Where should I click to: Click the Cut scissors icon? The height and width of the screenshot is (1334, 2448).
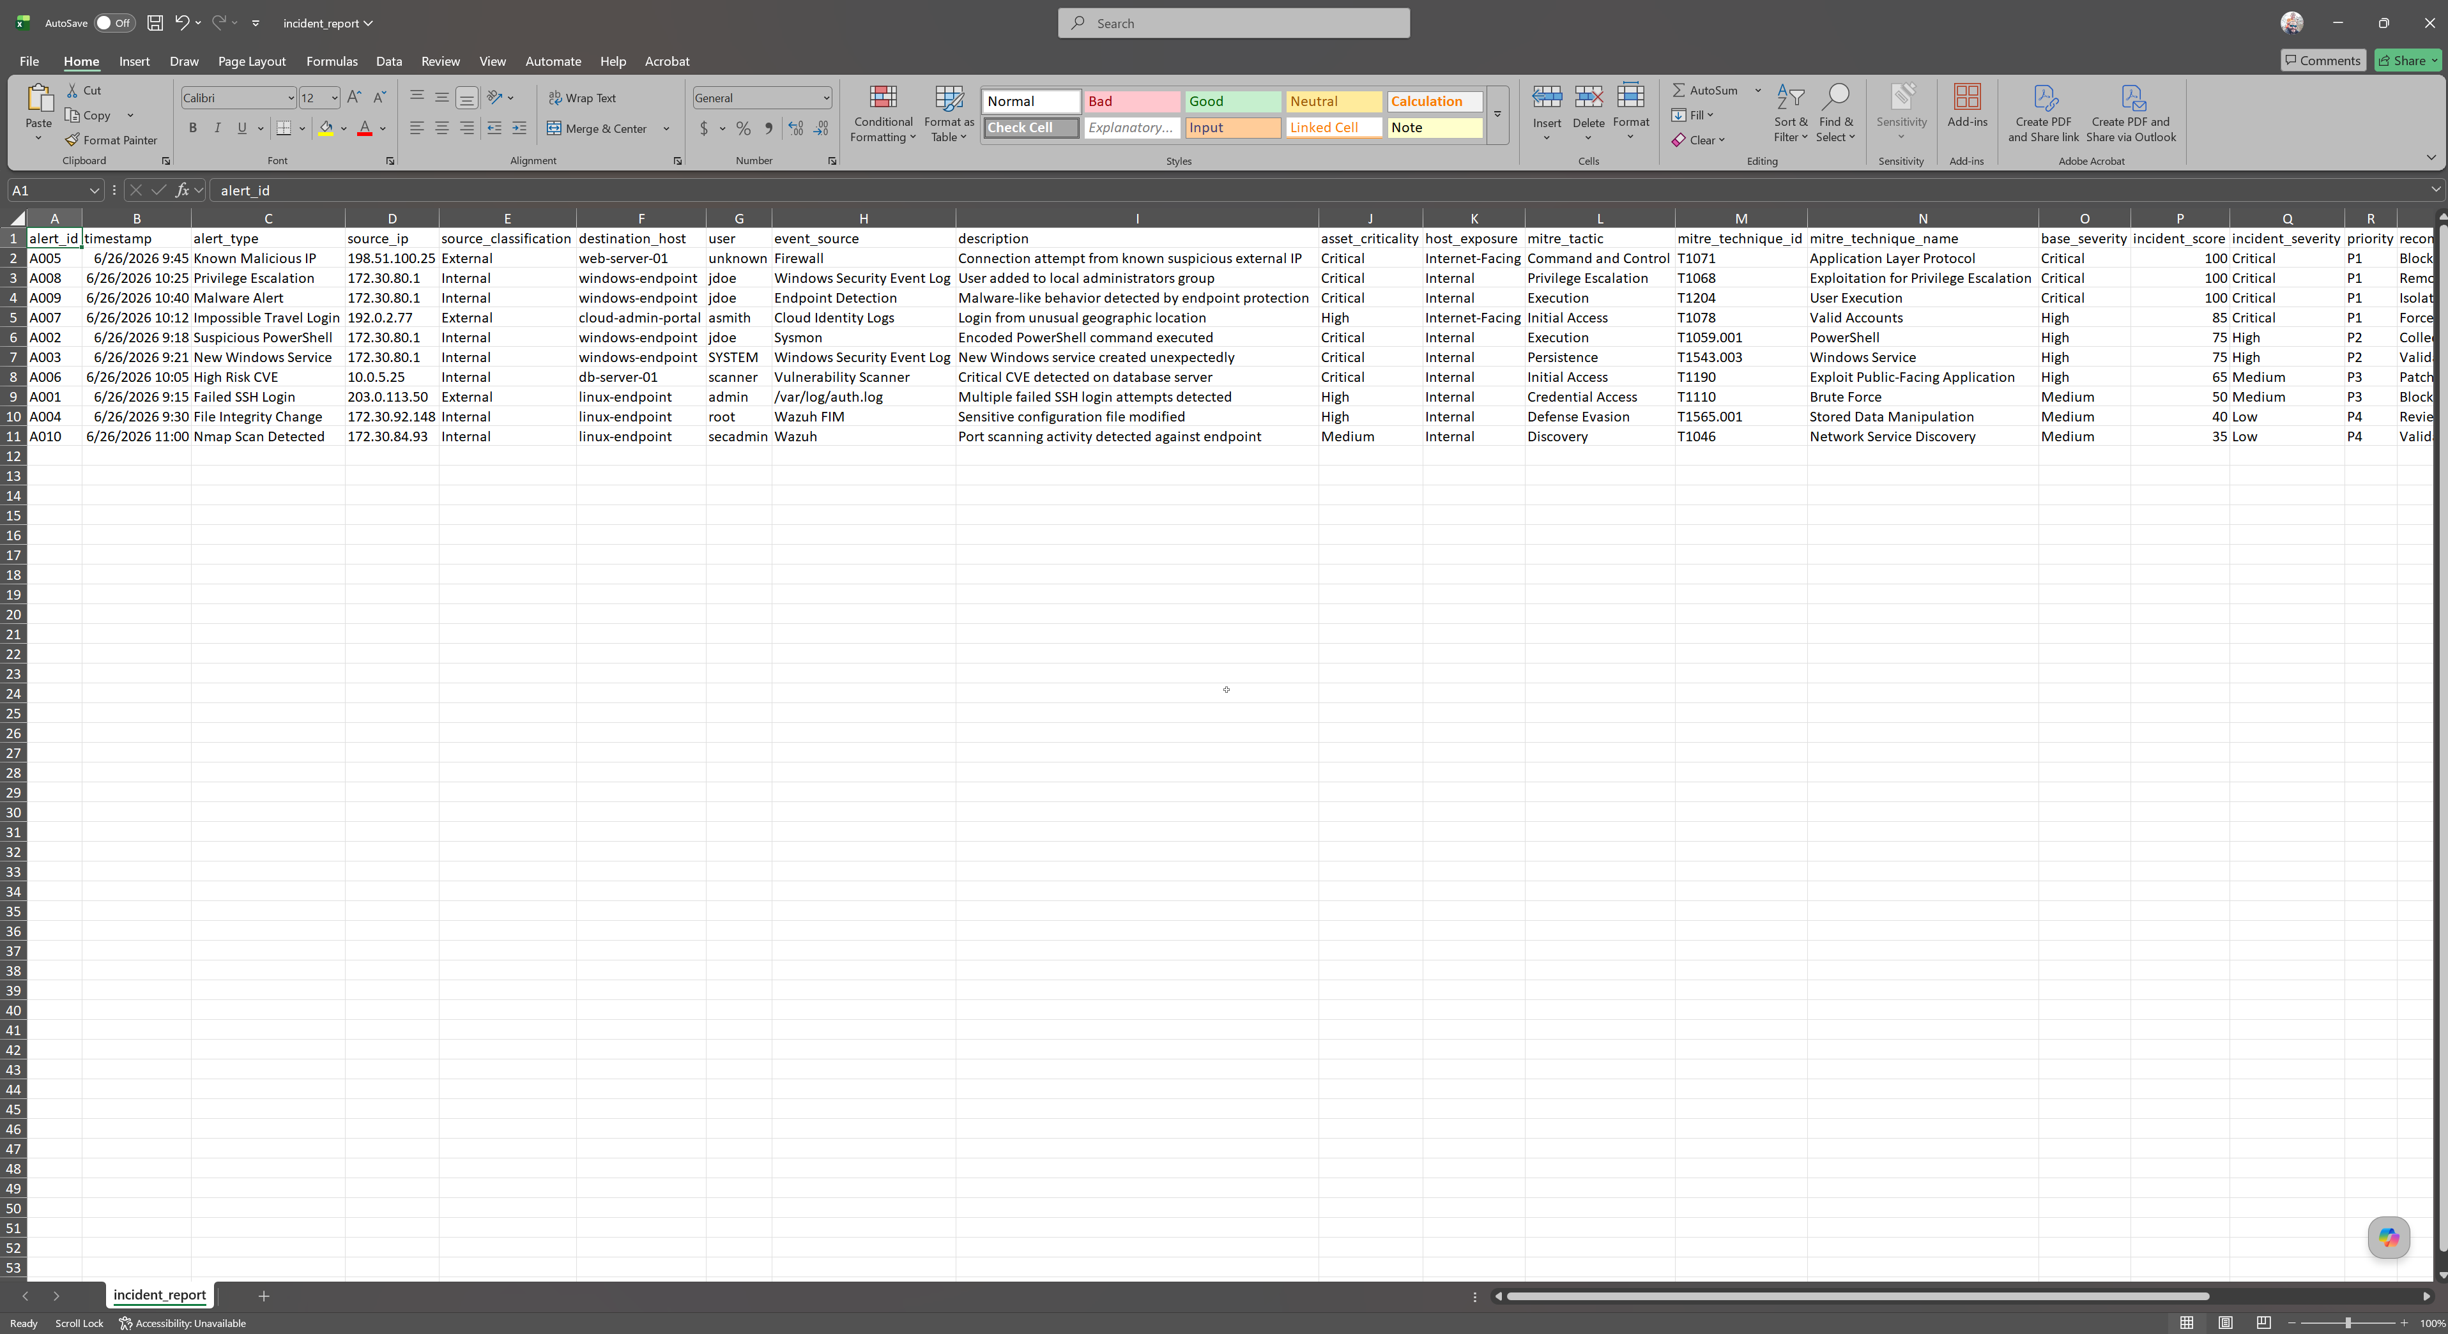click(x=72, y=90)
